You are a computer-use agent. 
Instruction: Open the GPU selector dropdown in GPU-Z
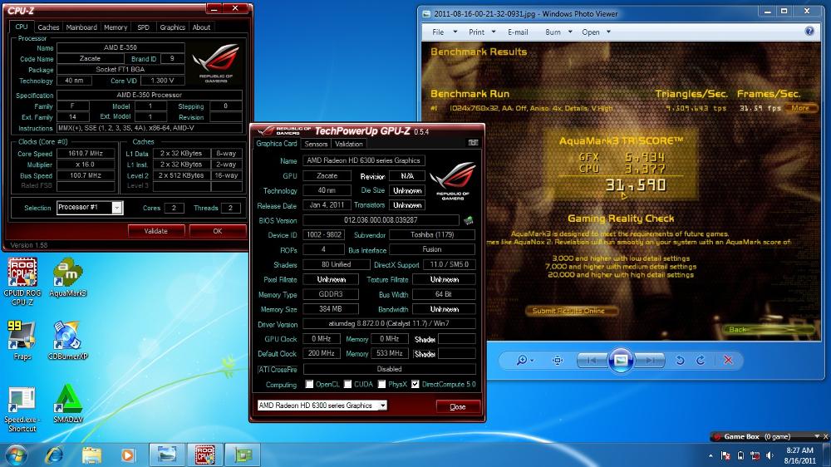[382, 406]
